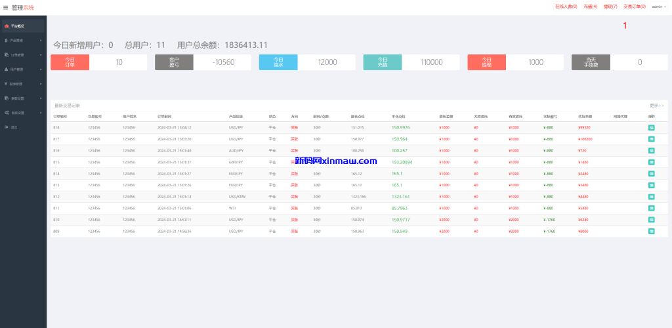The width and height of the screenshot is (672, 328).
Task: Click the 最新交易记录 panel title
Action: tap(67, 106)
